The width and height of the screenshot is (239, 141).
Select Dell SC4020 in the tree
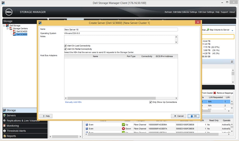tap(22, 31)
